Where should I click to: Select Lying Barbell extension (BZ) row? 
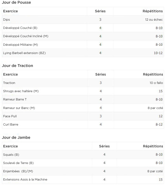coord(83,53)
